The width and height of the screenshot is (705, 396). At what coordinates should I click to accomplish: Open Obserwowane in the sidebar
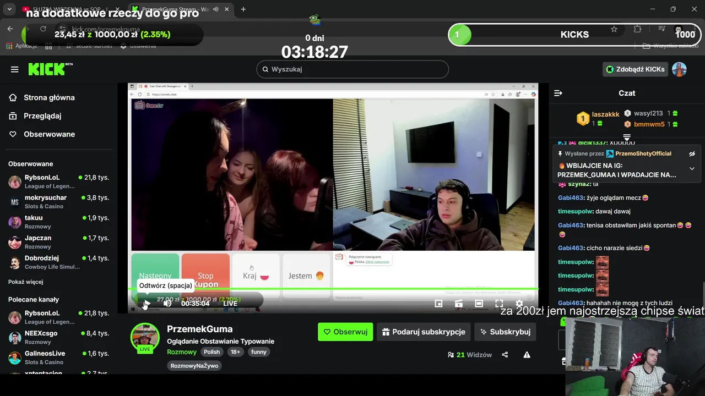tap(49, 134)
